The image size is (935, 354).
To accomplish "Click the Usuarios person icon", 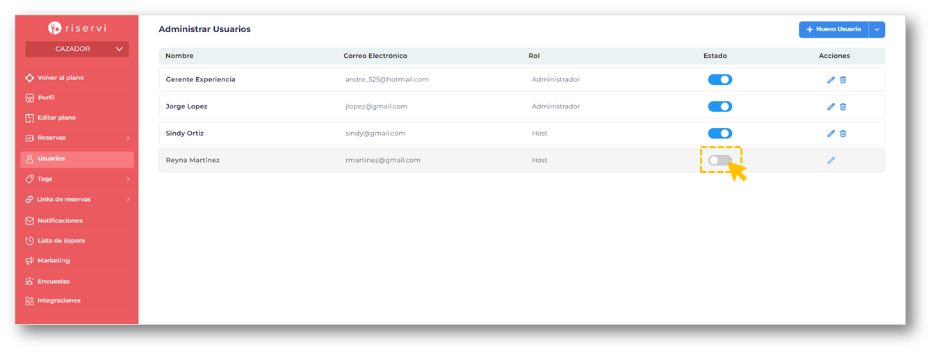I will point(29,159).
